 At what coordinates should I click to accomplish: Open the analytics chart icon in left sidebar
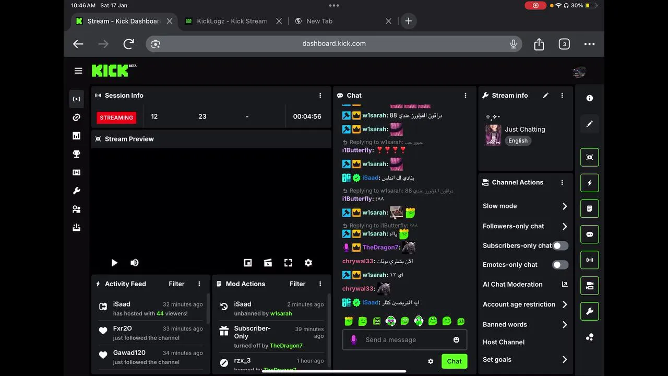coord(77,136)
